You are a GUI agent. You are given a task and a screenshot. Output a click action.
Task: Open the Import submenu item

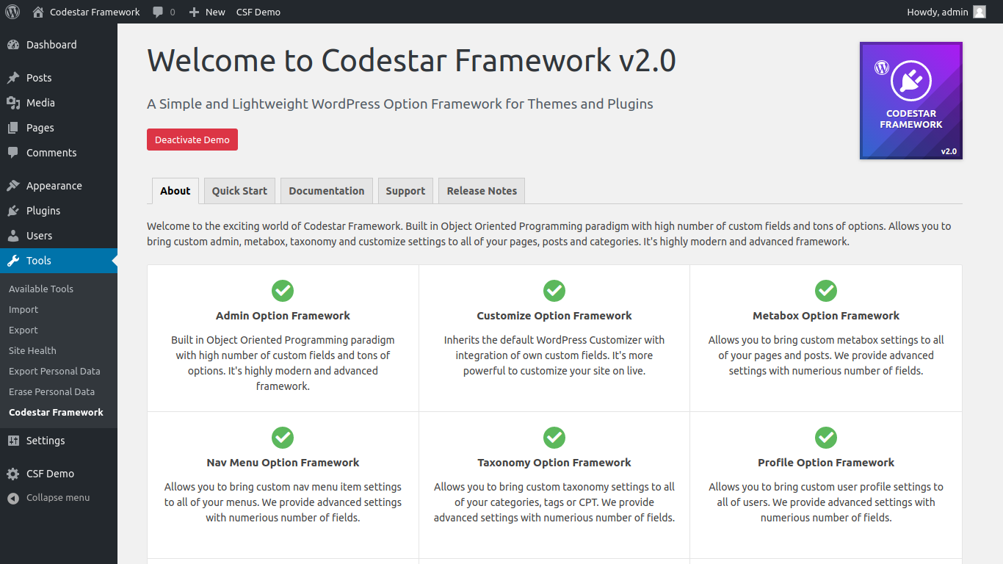[x=23, y=310]
